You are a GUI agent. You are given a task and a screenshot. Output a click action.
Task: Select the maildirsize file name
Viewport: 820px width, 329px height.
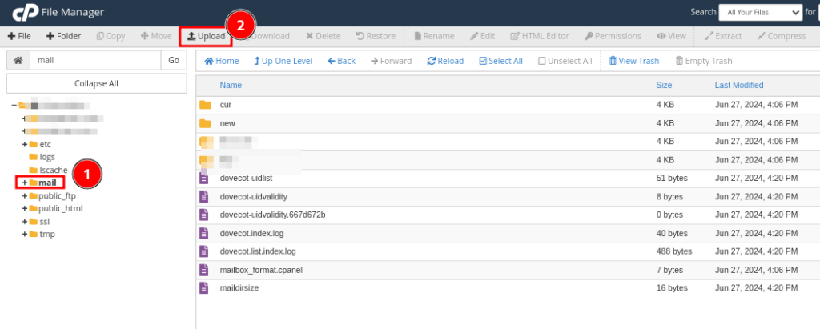pyautogui.click(x=239, y=287)
